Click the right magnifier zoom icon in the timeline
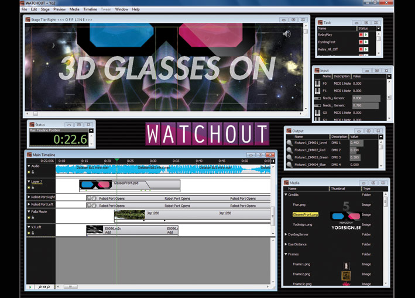The height and width of the screenshot is (298, 415). [x=49, y=287]
